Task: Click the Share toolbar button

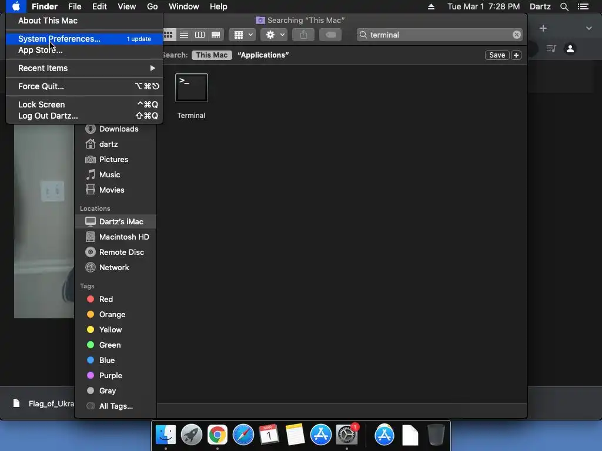Action: 303,35
